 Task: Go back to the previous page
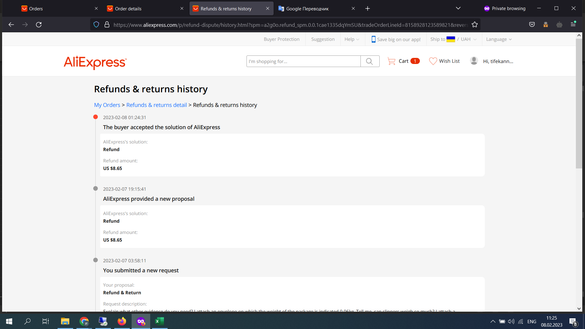(x=11, y=25)
